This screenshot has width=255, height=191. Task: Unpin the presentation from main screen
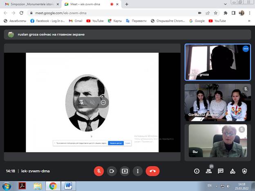(82, 102)
